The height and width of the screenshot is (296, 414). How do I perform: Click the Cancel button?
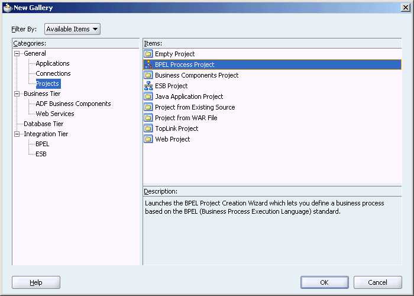[377, 282]
